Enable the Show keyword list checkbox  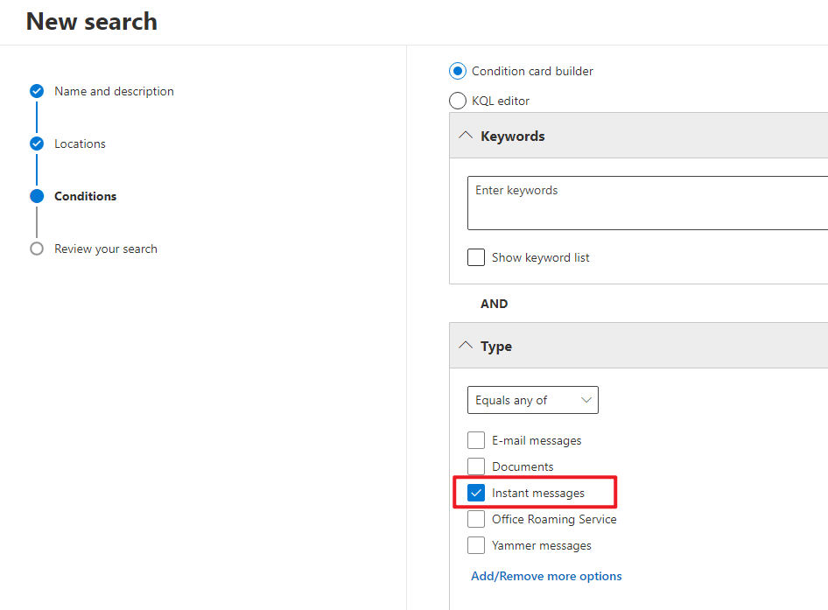[475, 256]
